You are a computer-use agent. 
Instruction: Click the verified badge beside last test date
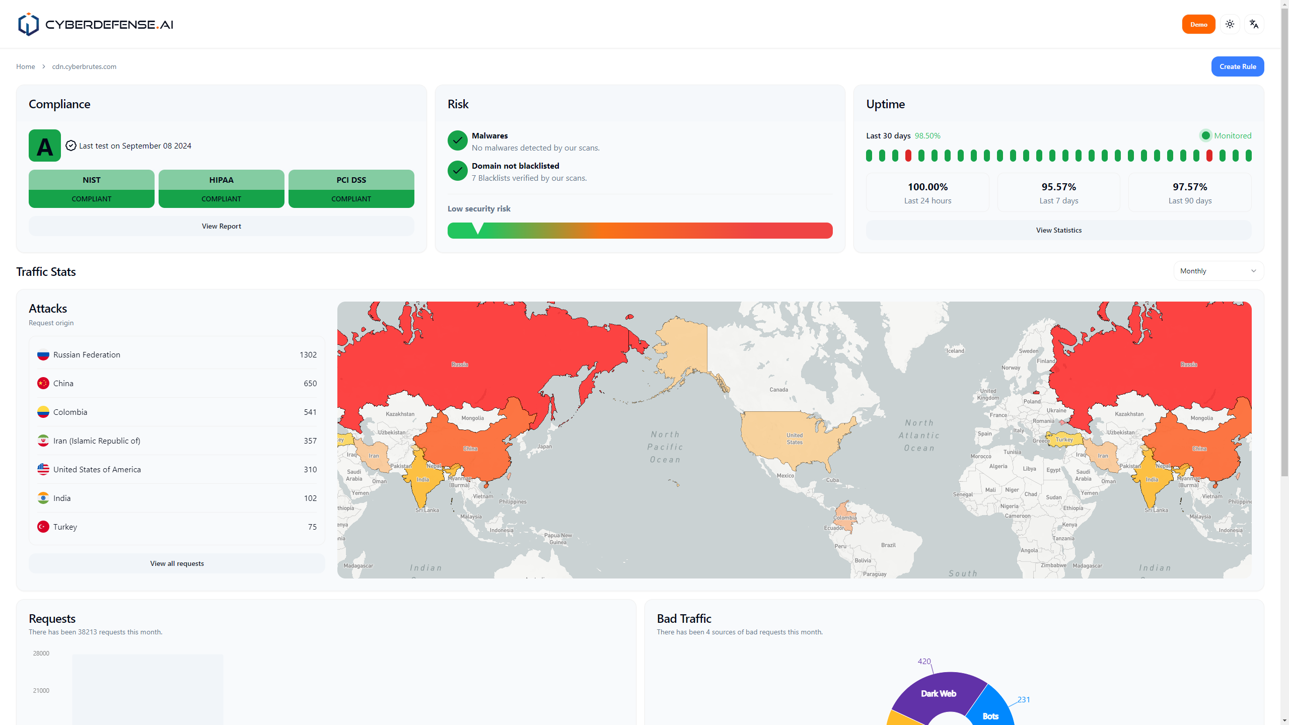click(x=71, y=146)
